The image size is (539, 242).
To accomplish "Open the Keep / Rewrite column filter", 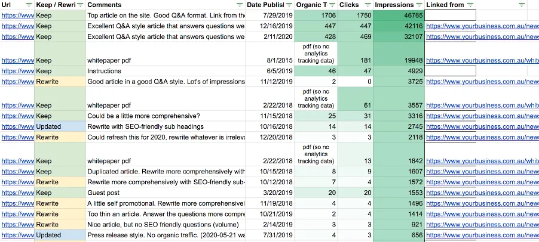I will (81, 5).
